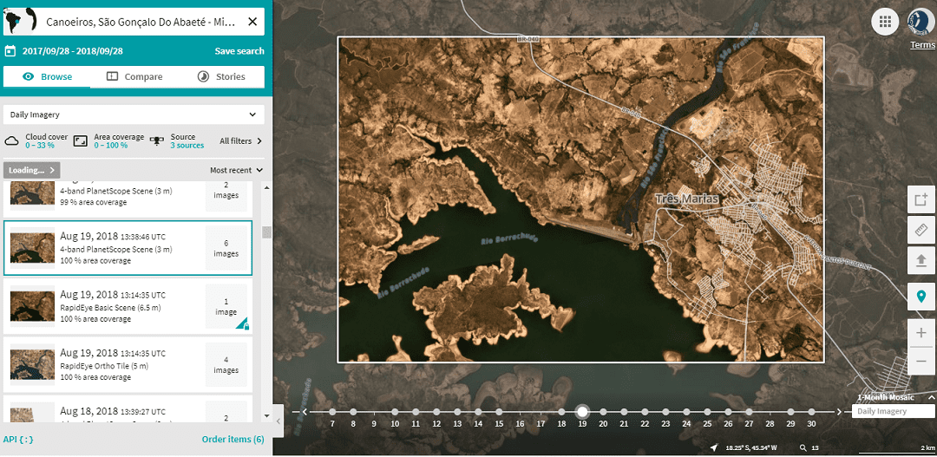The height and width of the screenshot is (457, 937).
Task: Activate the ruler measure tool
Action: 921,230
